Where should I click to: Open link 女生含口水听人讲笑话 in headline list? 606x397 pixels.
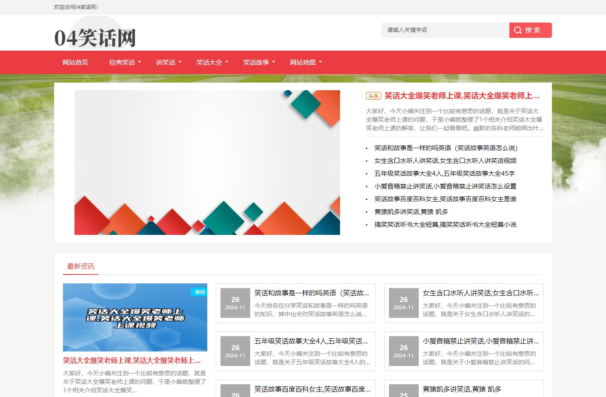445,161
